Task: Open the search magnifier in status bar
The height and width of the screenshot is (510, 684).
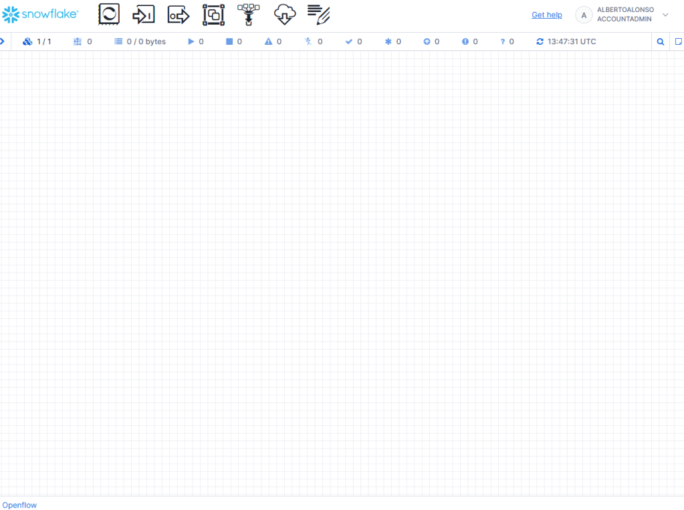Action: [x=661, y=41]
